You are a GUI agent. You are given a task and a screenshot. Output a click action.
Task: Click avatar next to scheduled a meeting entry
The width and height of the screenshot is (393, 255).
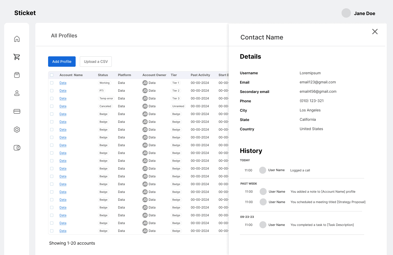point(263,202)
